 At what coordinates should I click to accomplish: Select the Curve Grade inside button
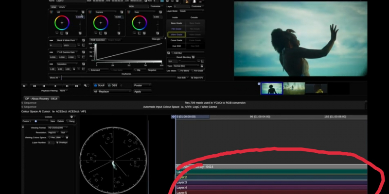176,40
